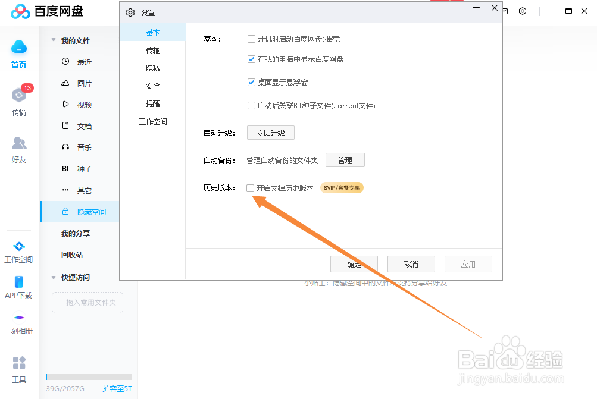Viewport: 597px width, 399px height.
Task: Click the main window settings hexagon icon
Action: pyautogui.click(x=523, y=11)
